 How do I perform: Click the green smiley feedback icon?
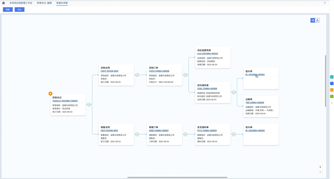(332, 96)
